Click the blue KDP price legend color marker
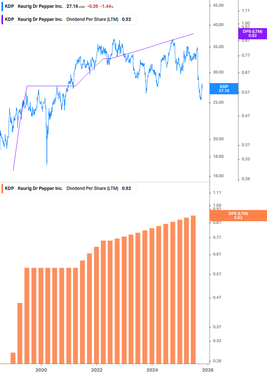The height and width of the screenshot is (375, 267). tap(2, 6)
